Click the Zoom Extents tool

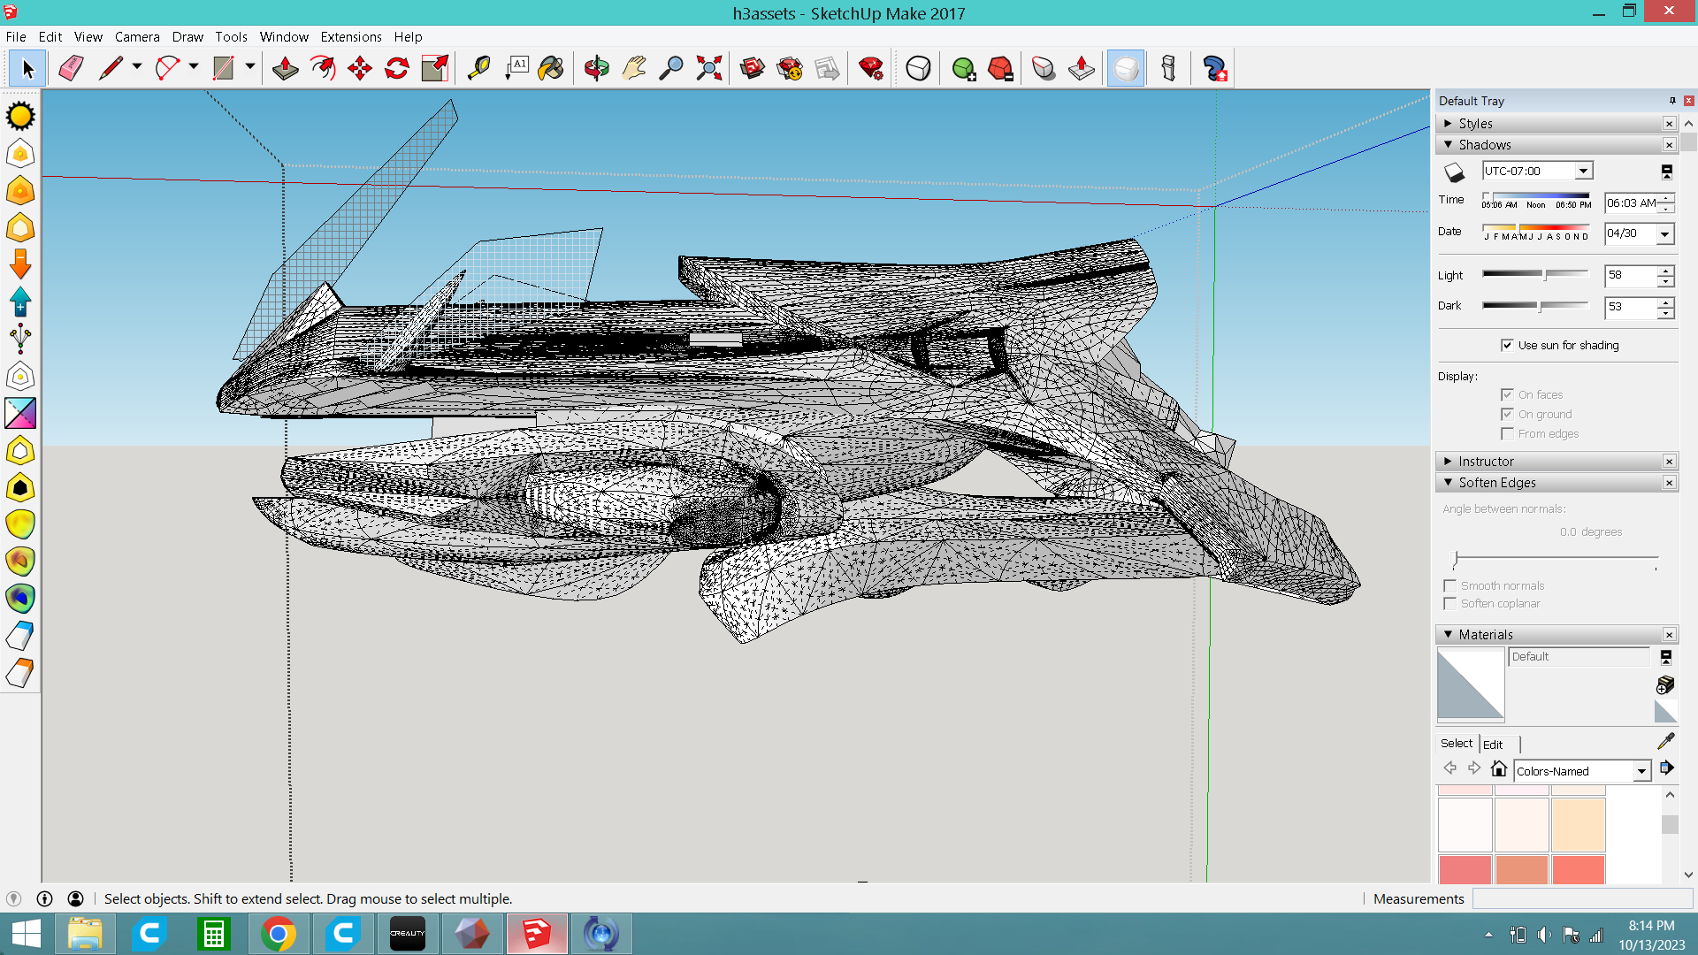[708, 68]
